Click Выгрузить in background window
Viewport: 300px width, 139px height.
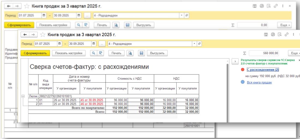(x=144, y=25)
